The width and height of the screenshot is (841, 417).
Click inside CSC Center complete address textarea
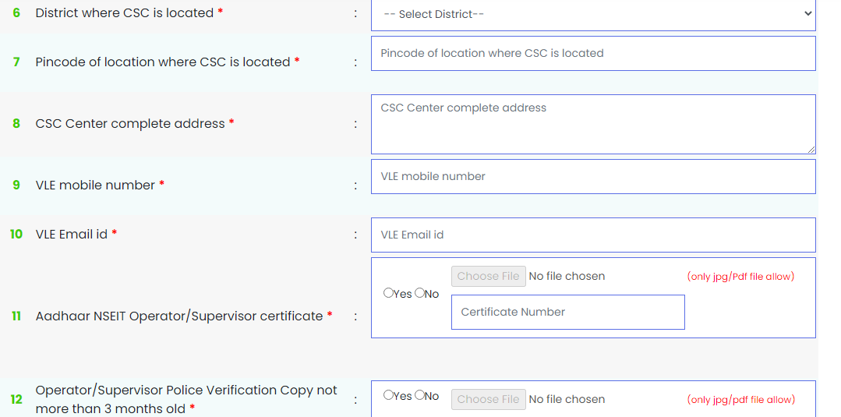coord(593,124)
